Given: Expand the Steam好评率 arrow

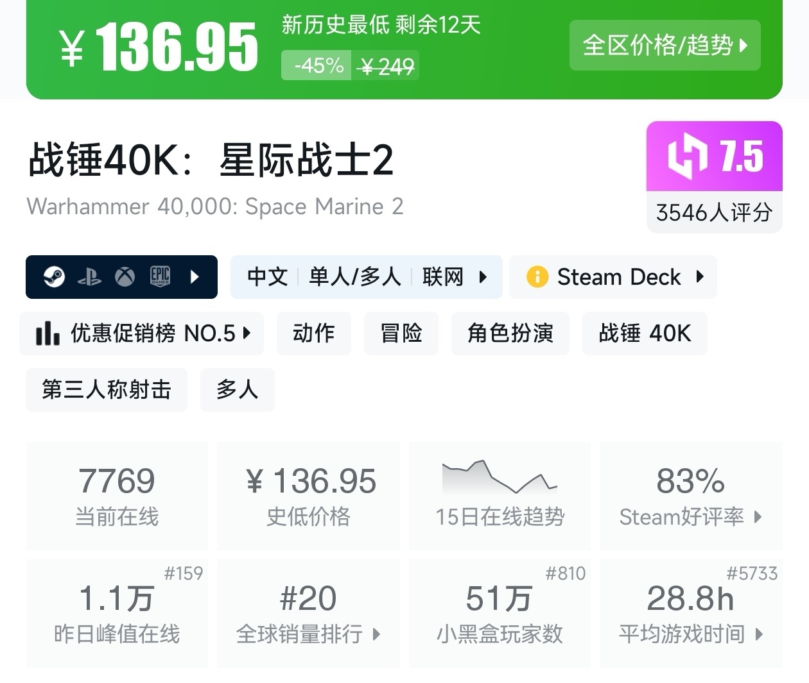Looking at the screenshot, I should click(x=758, y=517).
